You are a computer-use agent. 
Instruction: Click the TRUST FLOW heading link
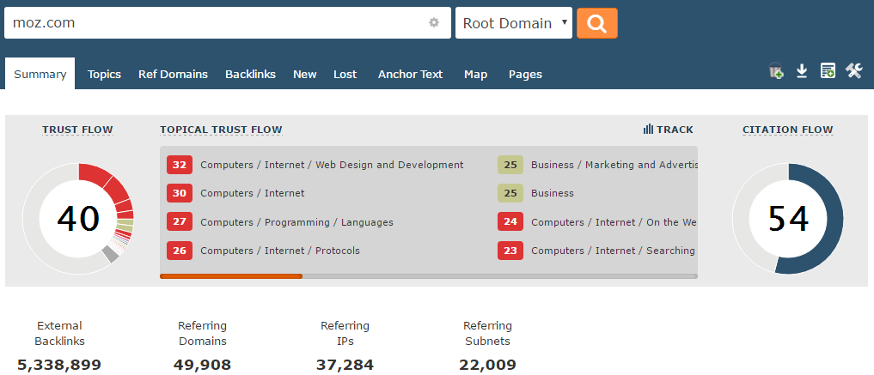pyautogui.click(x=77, y=130)
